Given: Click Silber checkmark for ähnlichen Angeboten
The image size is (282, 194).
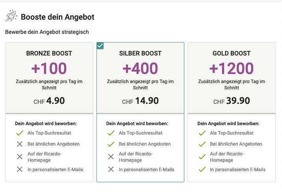Looking at the screenshot, I should coord(111,144).
